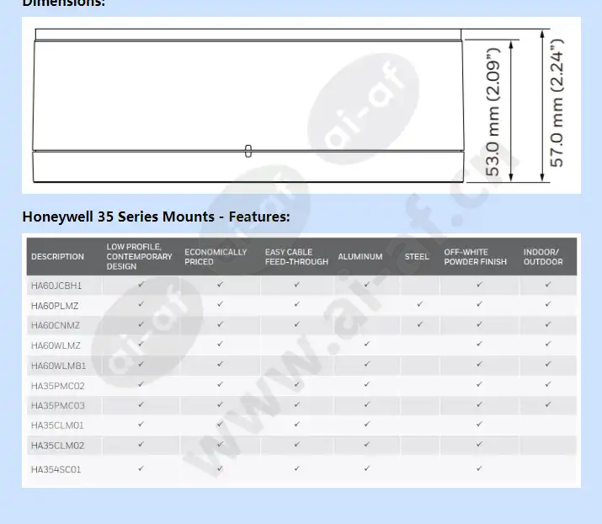This screenshot has height=524, width=602.
Task: Click the Low Profile checkmark for HA35CLM01
Action: point(141,424)
